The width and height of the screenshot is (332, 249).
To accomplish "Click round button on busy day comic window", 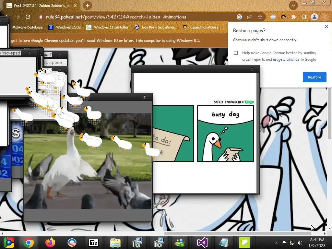I will click(252, 69).
